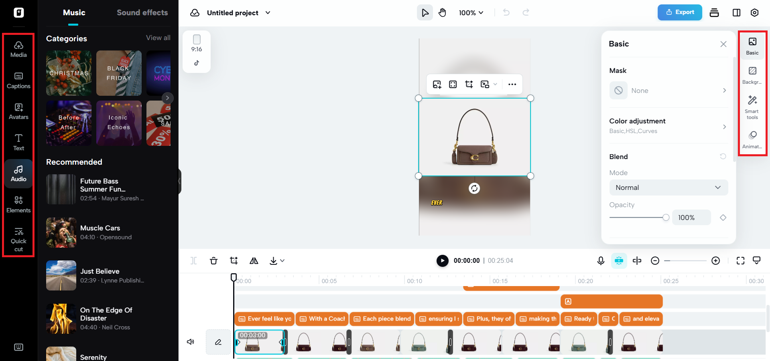Reset the Blend settings
770x361 pixels.
723,156
